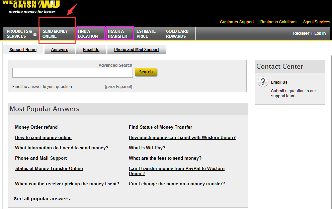Select Gold Card Rewards menu item
The height and width of the screenshot is (209, 332).
tap(177, 34)
